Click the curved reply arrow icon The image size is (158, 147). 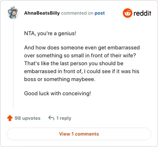pos(51,118)
